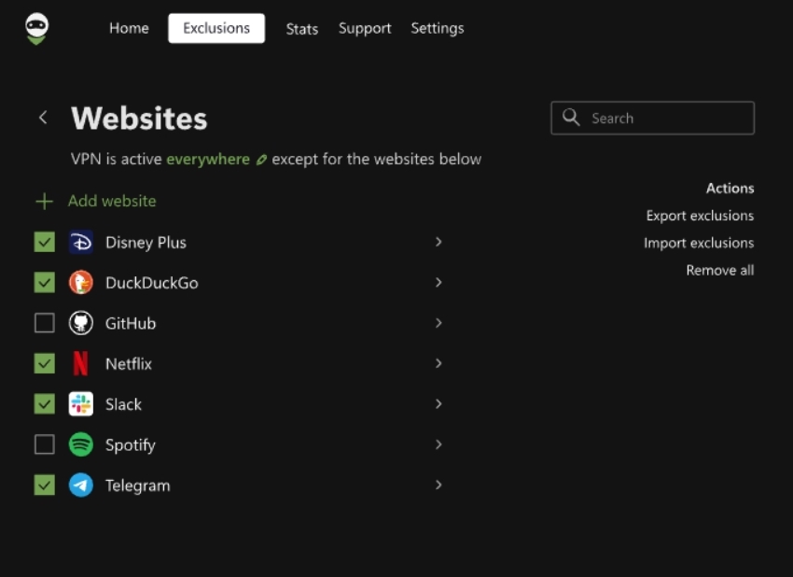793x577 pixels.
Task: Open Telegram details via chevron
Action: (x=438, y=486)
